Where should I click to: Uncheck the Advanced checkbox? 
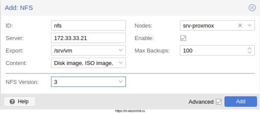(x=218, y=102)
